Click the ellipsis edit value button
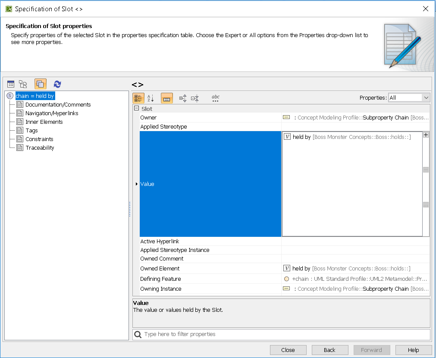Screen dimensions: 436x358 click(x=426, y=205)
